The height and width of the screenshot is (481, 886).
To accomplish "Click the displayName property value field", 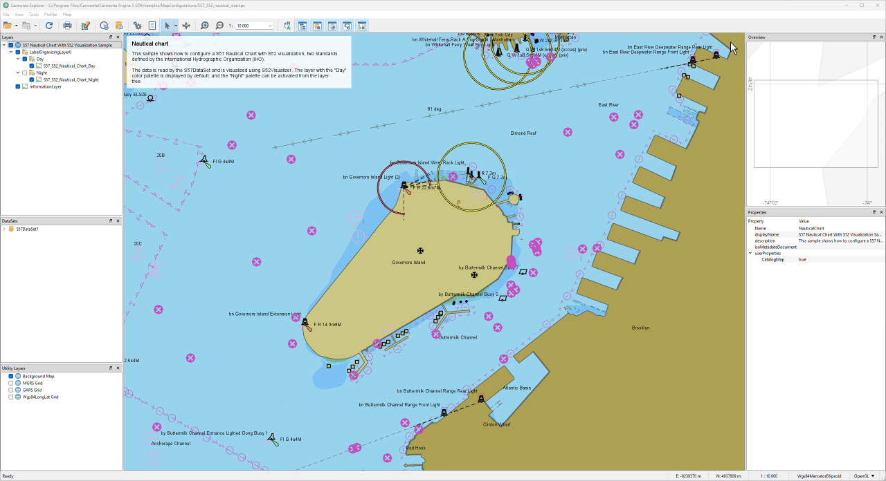I will (x=840, y=234).
